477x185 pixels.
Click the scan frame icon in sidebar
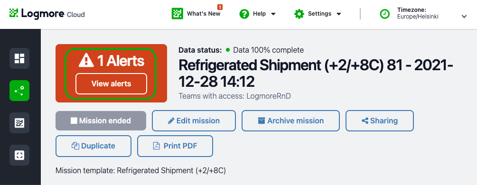pyautogui.click(x=19, y=155)
